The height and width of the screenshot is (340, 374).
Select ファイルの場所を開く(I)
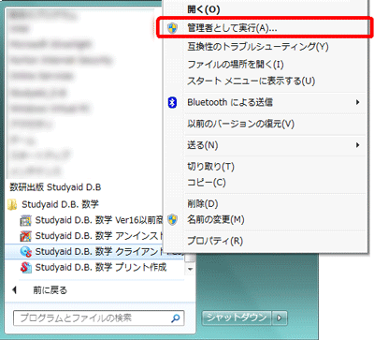pos(265,65)
